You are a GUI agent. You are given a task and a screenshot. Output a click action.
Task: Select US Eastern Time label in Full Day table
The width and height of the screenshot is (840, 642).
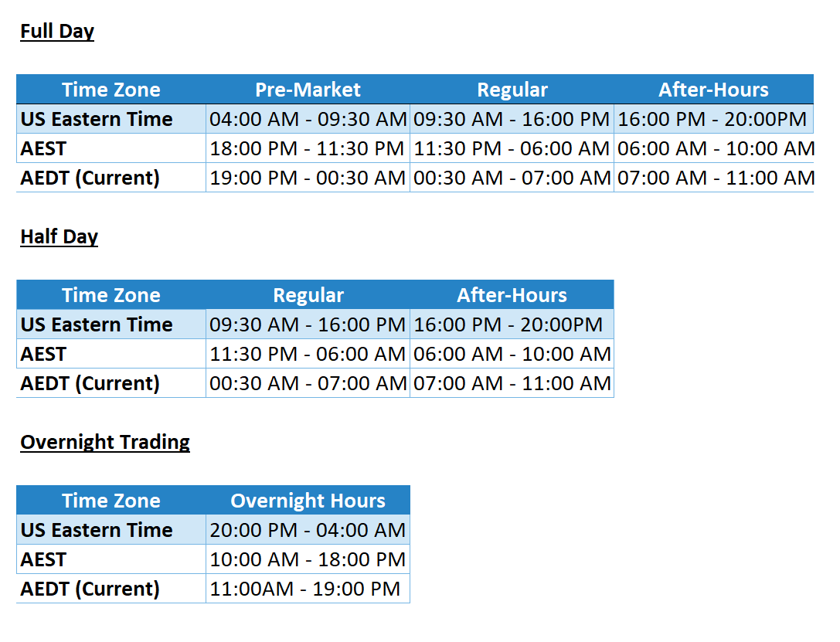click(97, 120)
